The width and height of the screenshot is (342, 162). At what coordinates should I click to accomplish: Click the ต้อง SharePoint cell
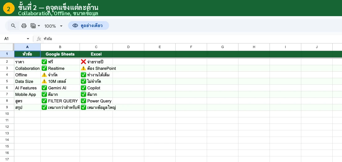tap(96, 68)
